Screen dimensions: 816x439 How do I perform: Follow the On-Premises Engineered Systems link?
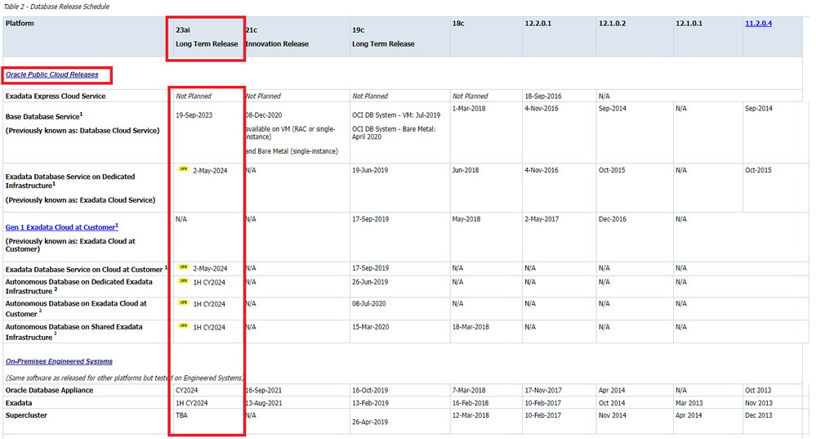point(59,361)
